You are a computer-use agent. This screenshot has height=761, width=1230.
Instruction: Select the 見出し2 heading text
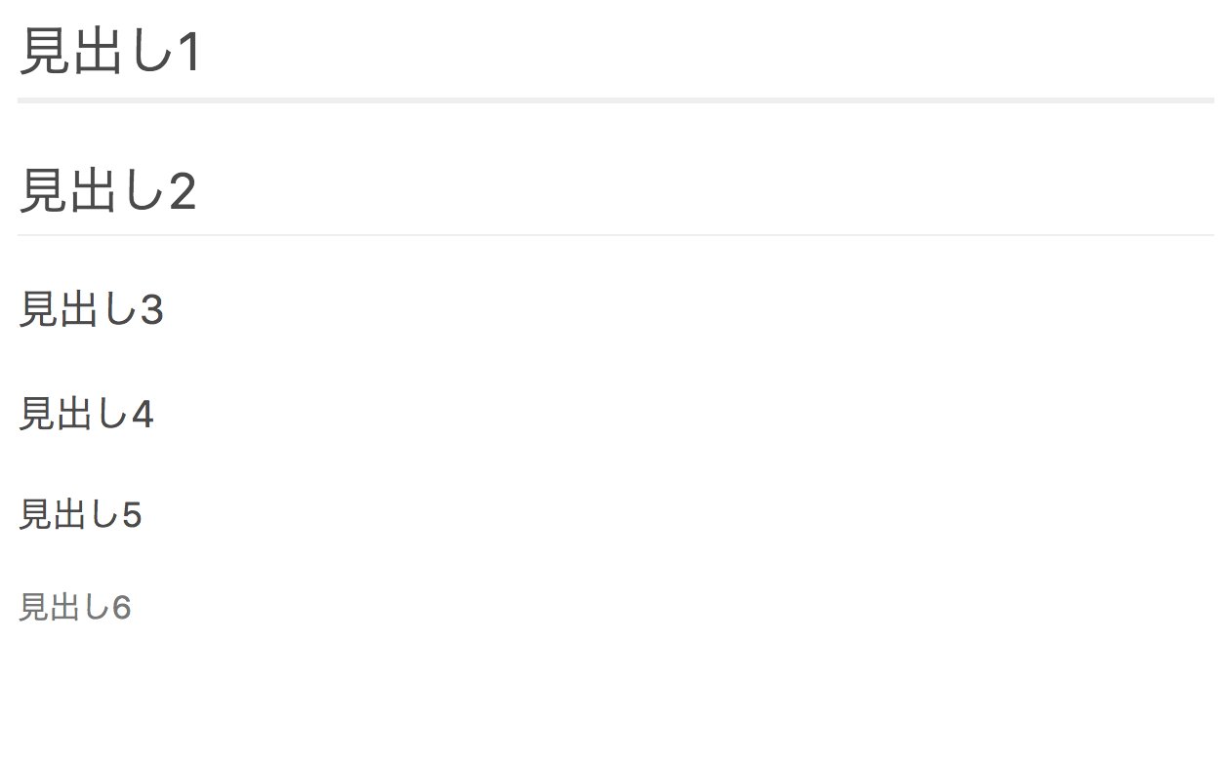[107, 190]
